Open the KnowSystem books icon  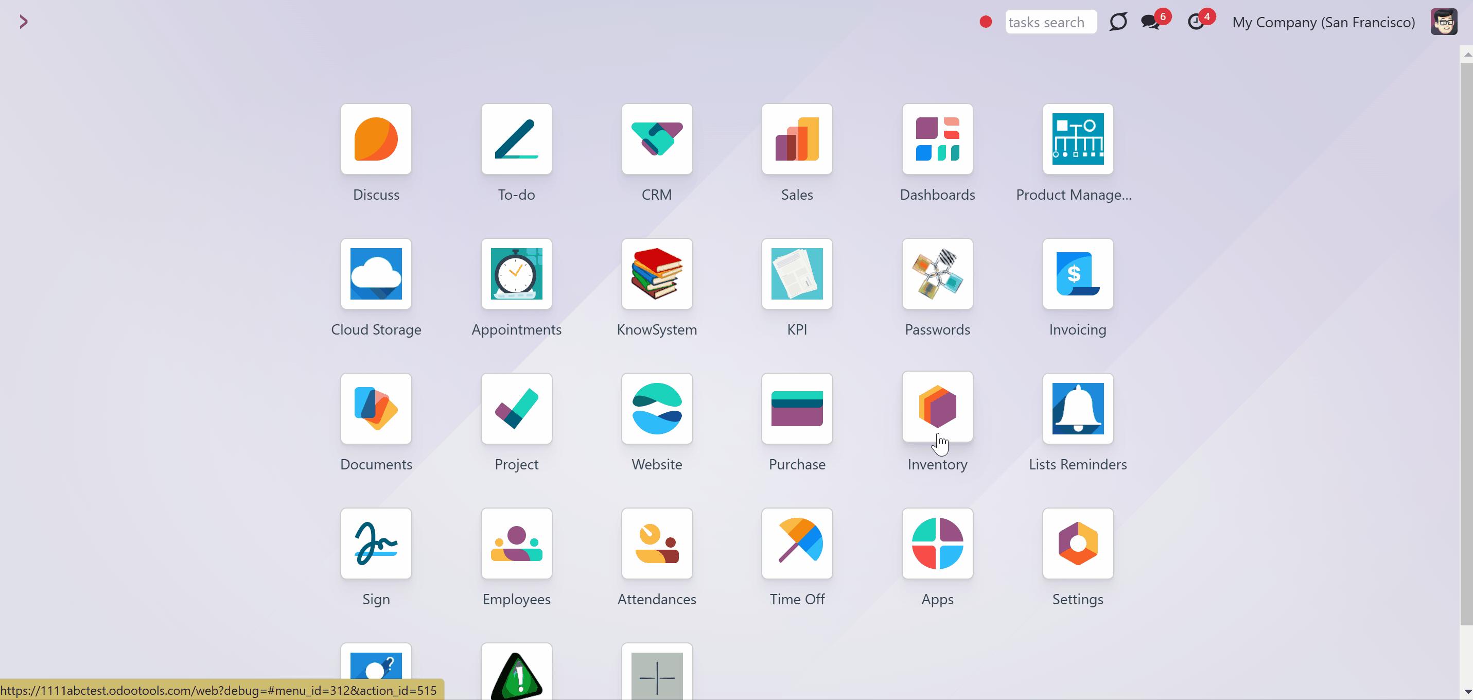pos(656,273)
